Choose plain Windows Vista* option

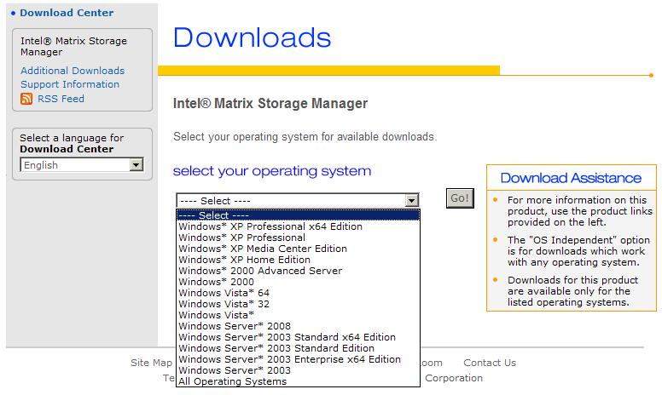coord(298,315)
